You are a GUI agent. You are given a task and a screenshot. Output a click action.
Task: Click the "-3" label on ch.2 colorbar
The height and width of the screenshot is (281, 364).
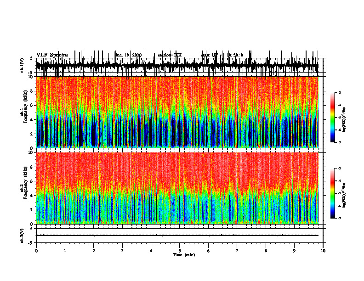(339, 169)
